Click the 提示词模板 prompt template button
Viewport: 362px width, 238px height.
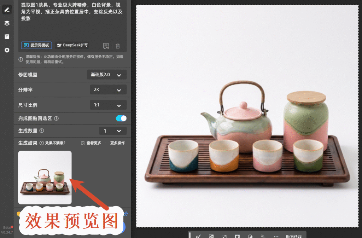(x=36, y=45)
